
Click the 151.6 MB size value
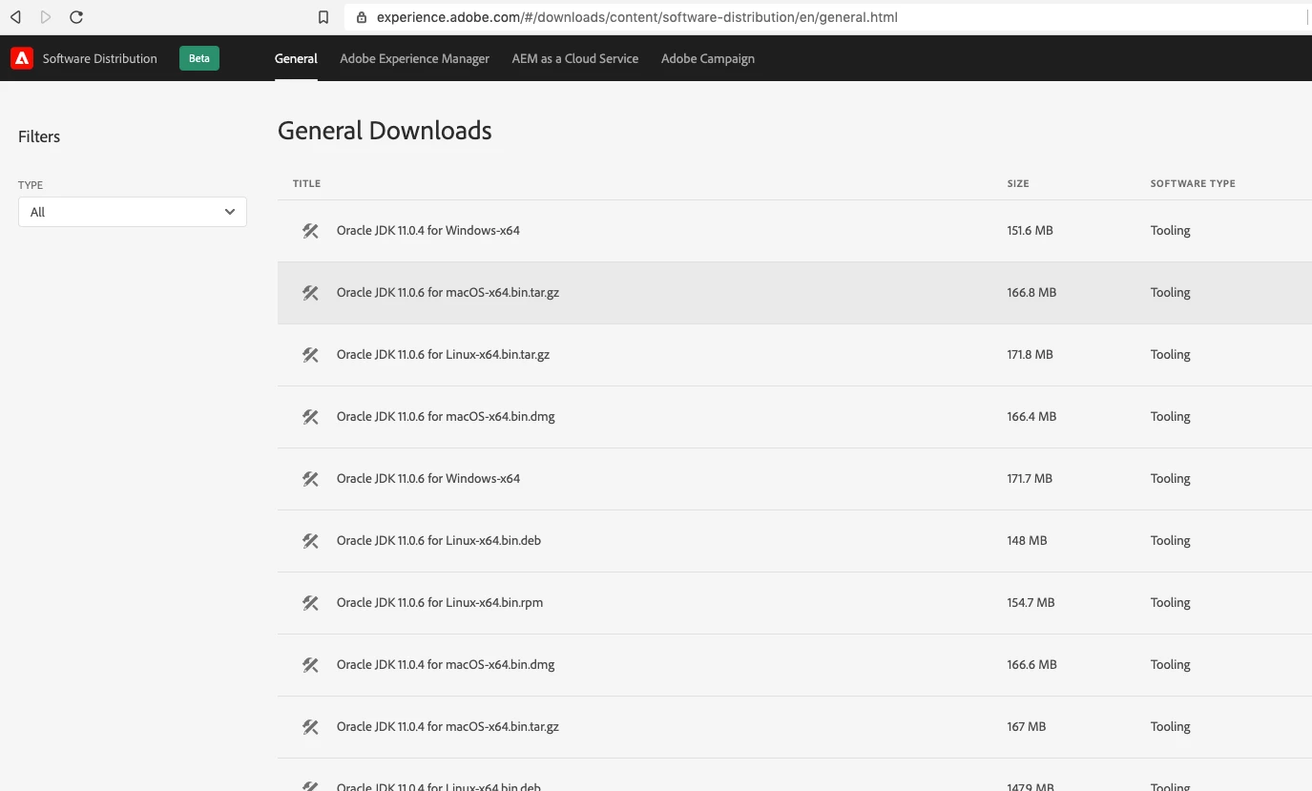coord(1030,230)
